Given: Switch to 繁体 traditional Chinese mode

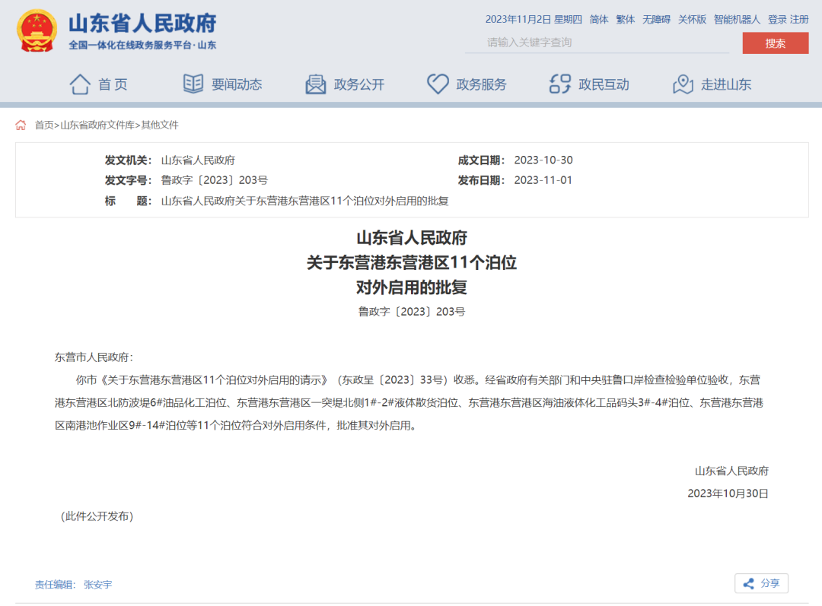Looking at the screenshot, I should click(x=625, y=20).
